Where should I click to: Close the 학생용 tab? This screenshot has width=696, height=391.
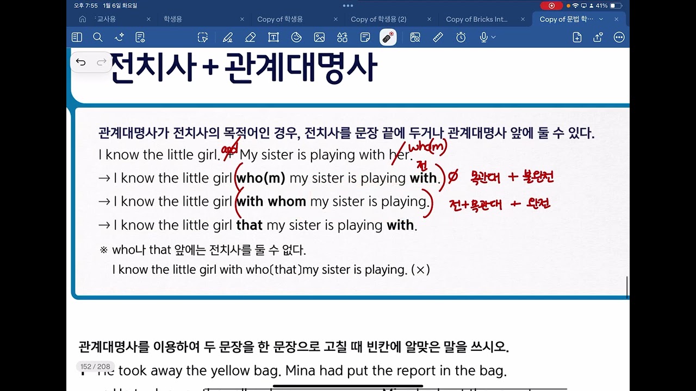242,19
